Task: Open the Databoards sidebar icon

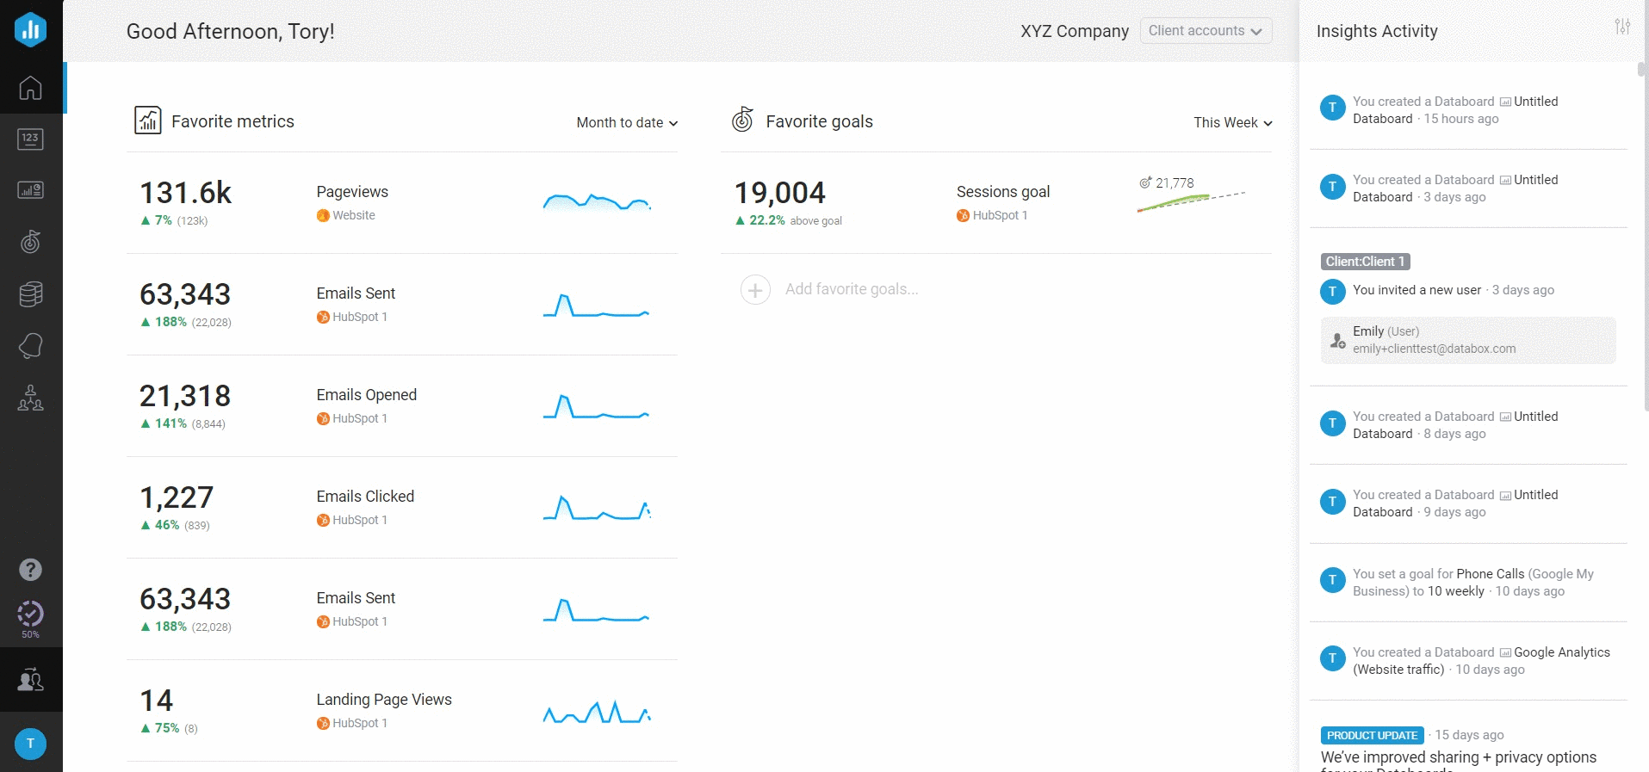Action: [x=30, y=190]
